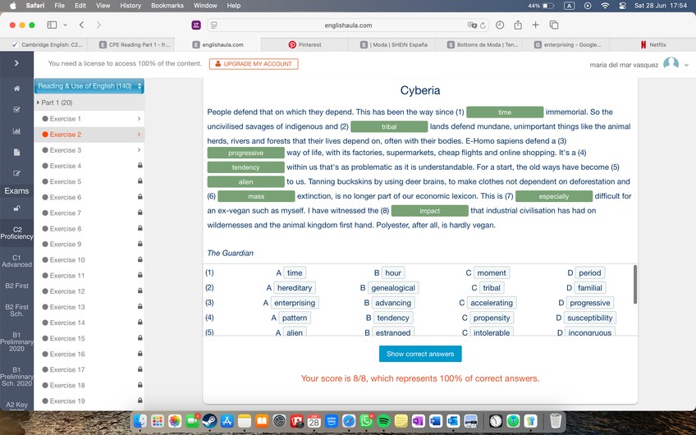Show tab overview icon
The width and height of the screenshot is (696, 435).
click(554, 25)
